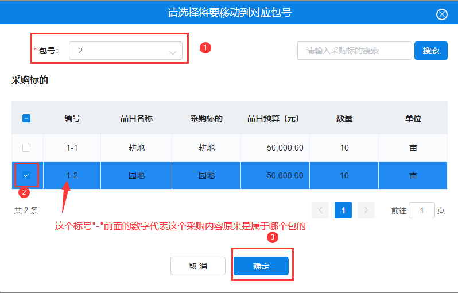Viewport: 458px width, 293px height.
Task: Click the 1-2 编号 cell in selected row
Action: click(72, 175)
